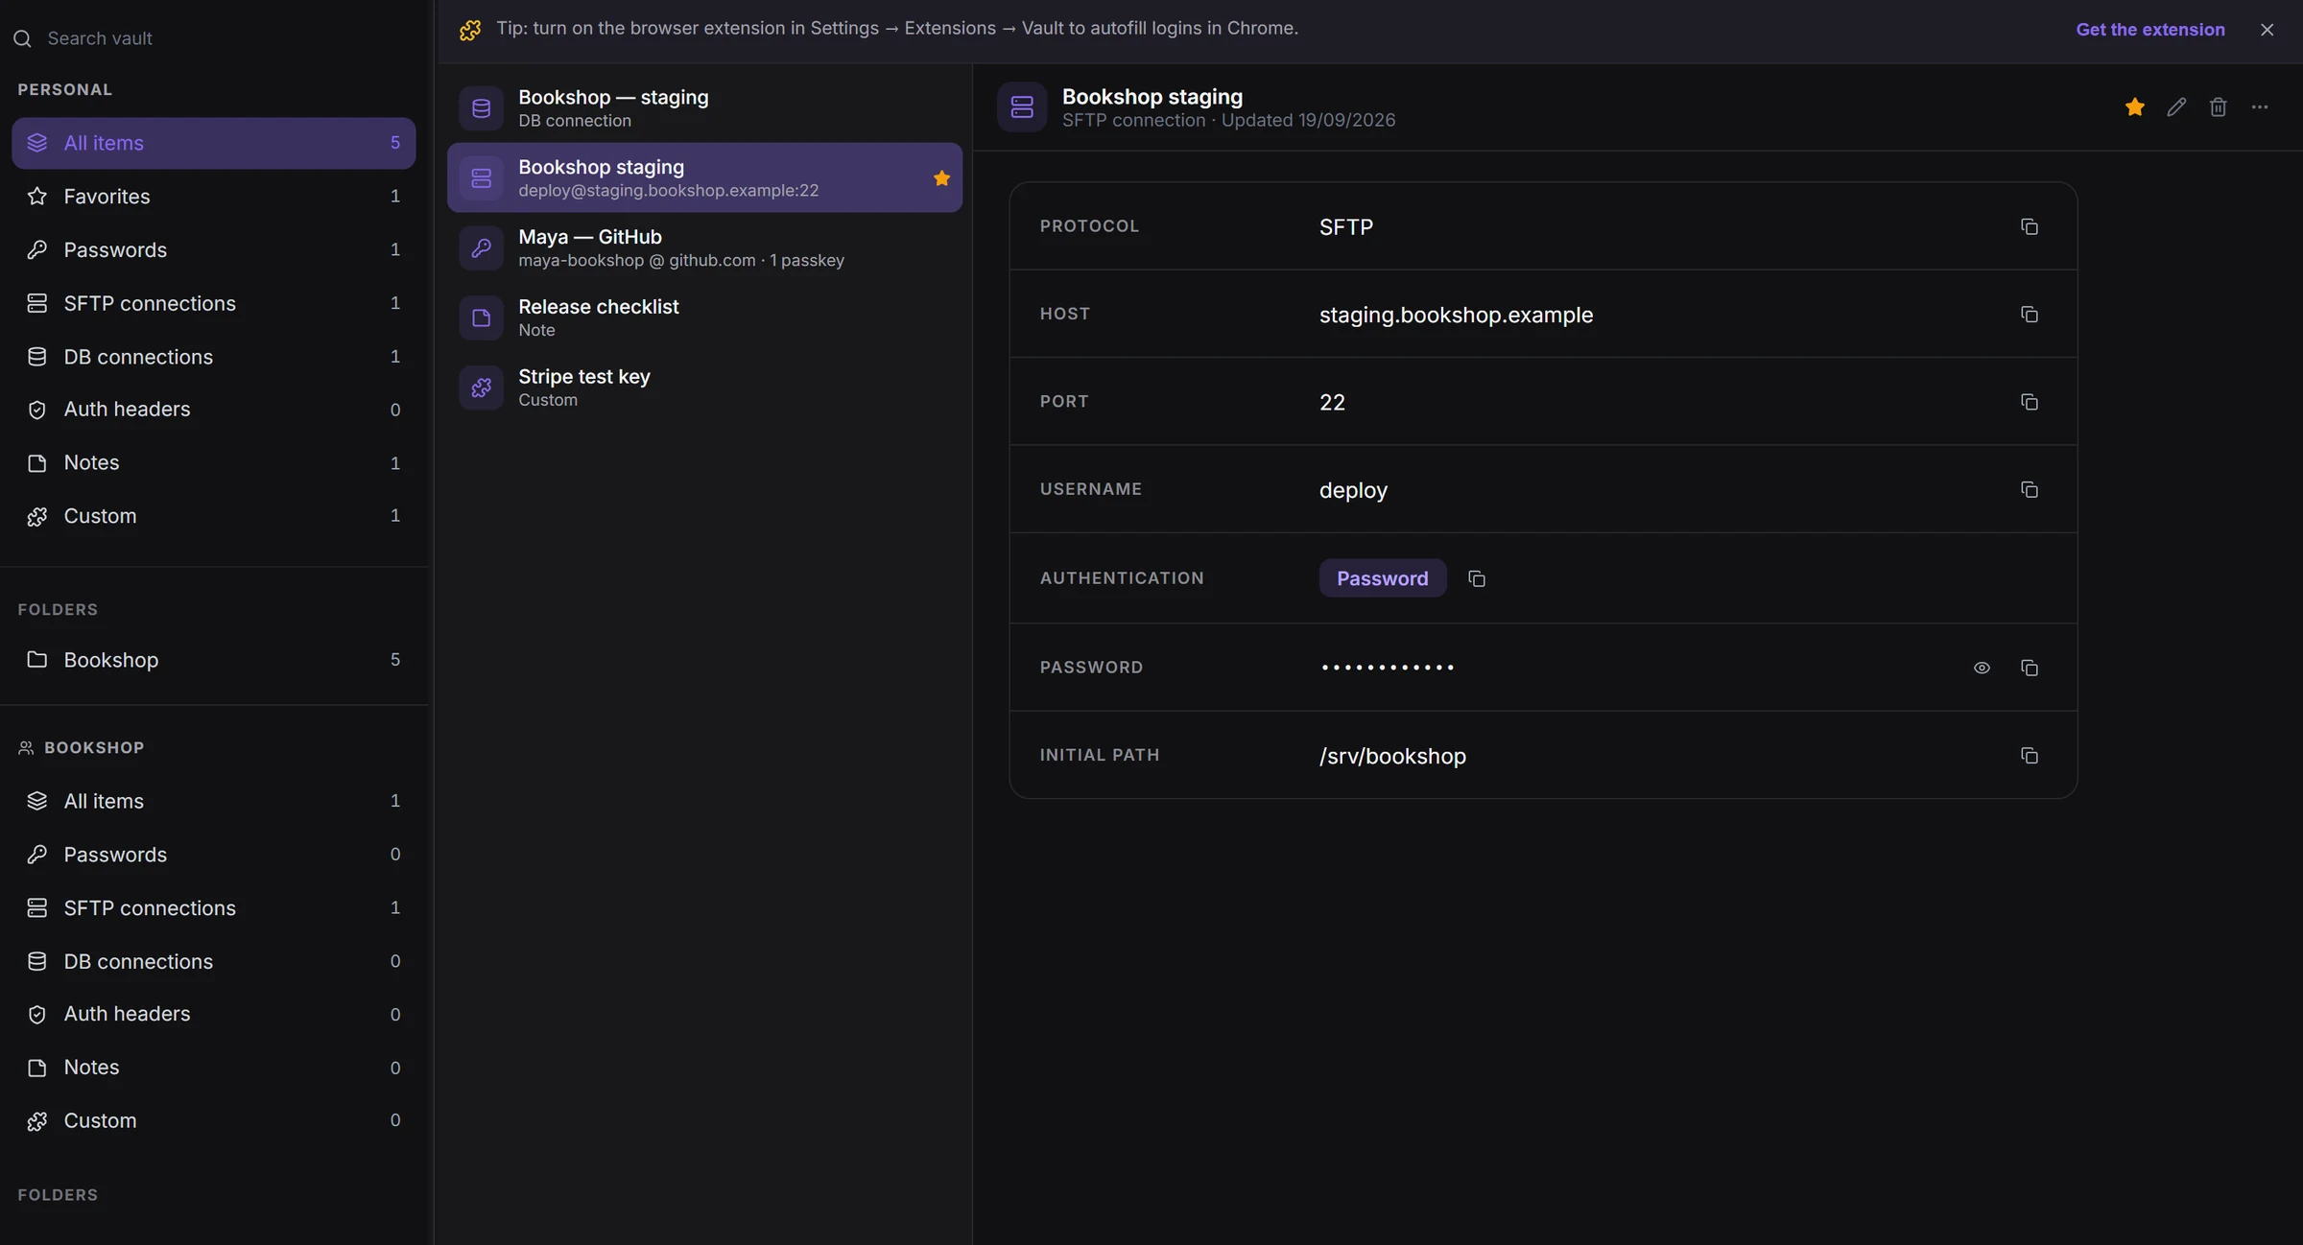2303x1245 pixels.
Task: Click the masked password dots
Action: [x=1388, y=668]
